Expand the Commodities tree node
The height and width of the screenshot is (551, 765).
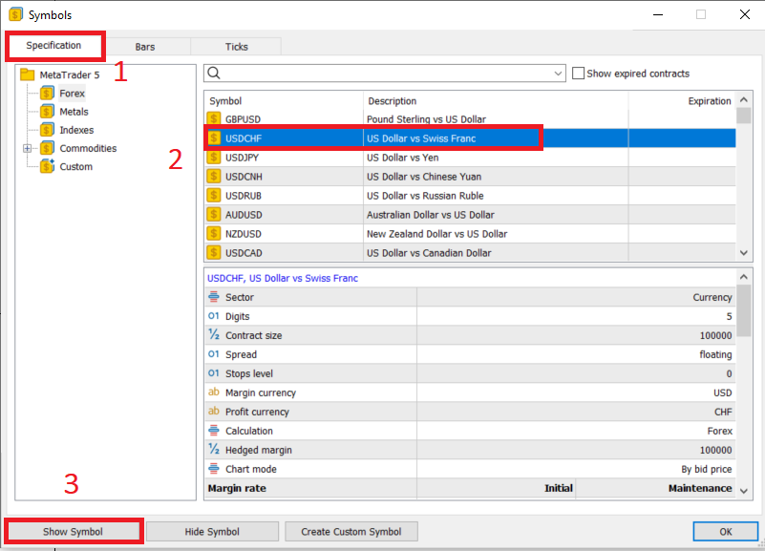pyautogui.click(x=28, y=148)
